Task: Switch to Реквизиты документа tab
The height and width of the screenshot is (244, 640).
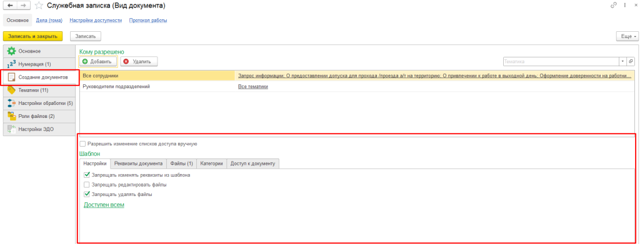Action: pos(138,163)
